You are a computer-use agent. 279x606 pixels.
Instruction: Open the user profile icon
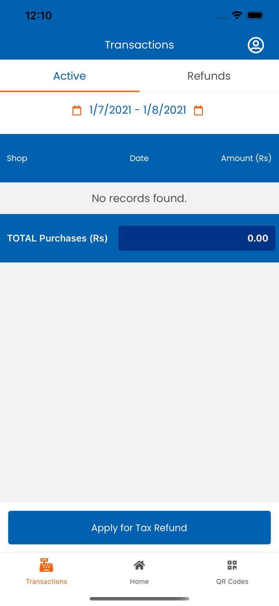(x=255, y=45)
